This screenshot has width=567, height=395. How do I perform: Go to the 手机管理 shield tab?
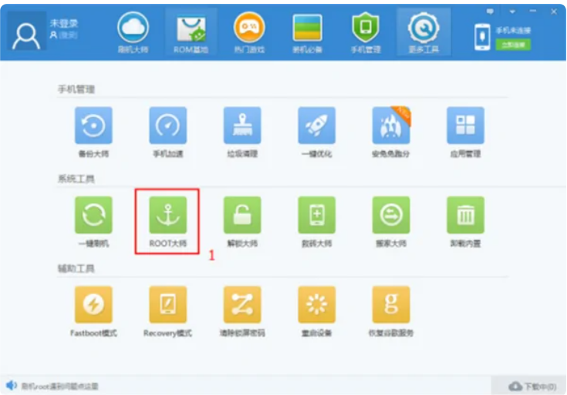pos(366,32)
